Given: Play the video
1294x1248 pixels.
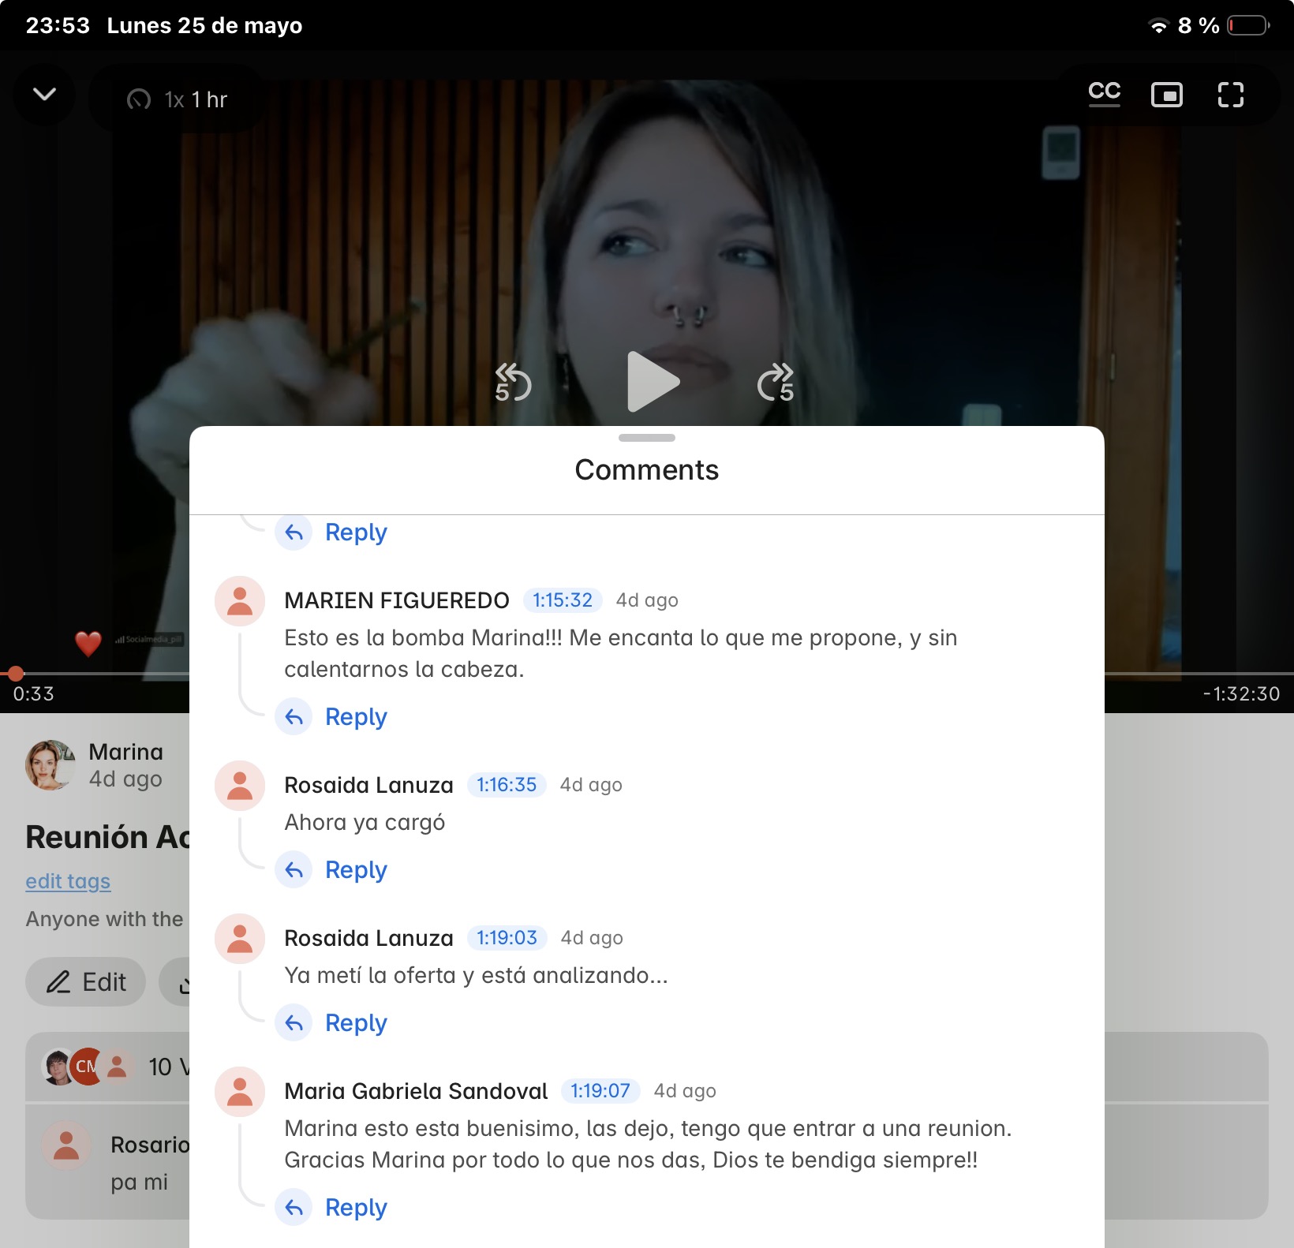Looking at the screenshot, I should click(653, 382).
